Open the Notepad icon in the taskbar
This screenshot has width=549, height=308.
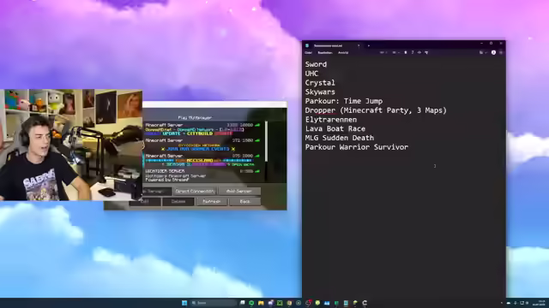346,303
